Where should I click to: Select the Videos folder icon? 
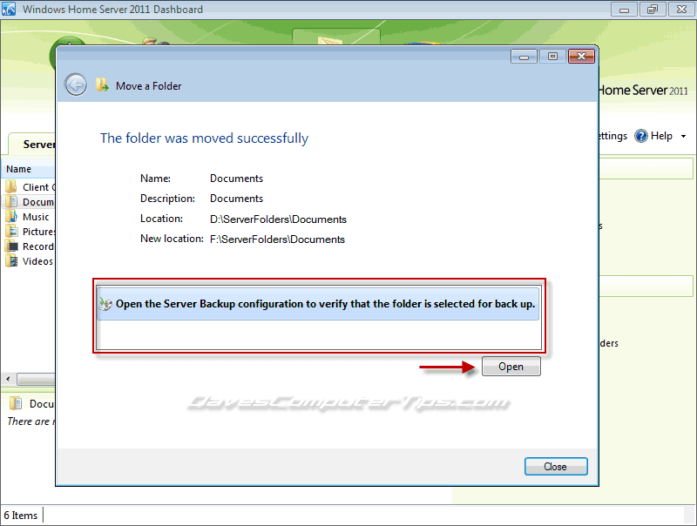click(x=11, y=260)
